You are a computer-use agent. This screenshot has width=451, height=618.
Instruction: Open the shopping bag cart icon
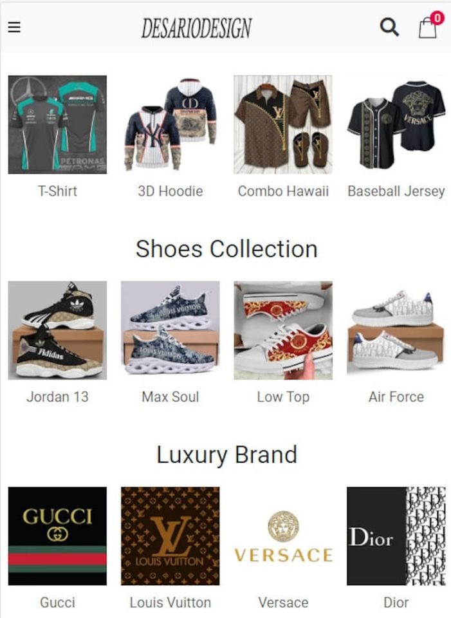point(429,26)
